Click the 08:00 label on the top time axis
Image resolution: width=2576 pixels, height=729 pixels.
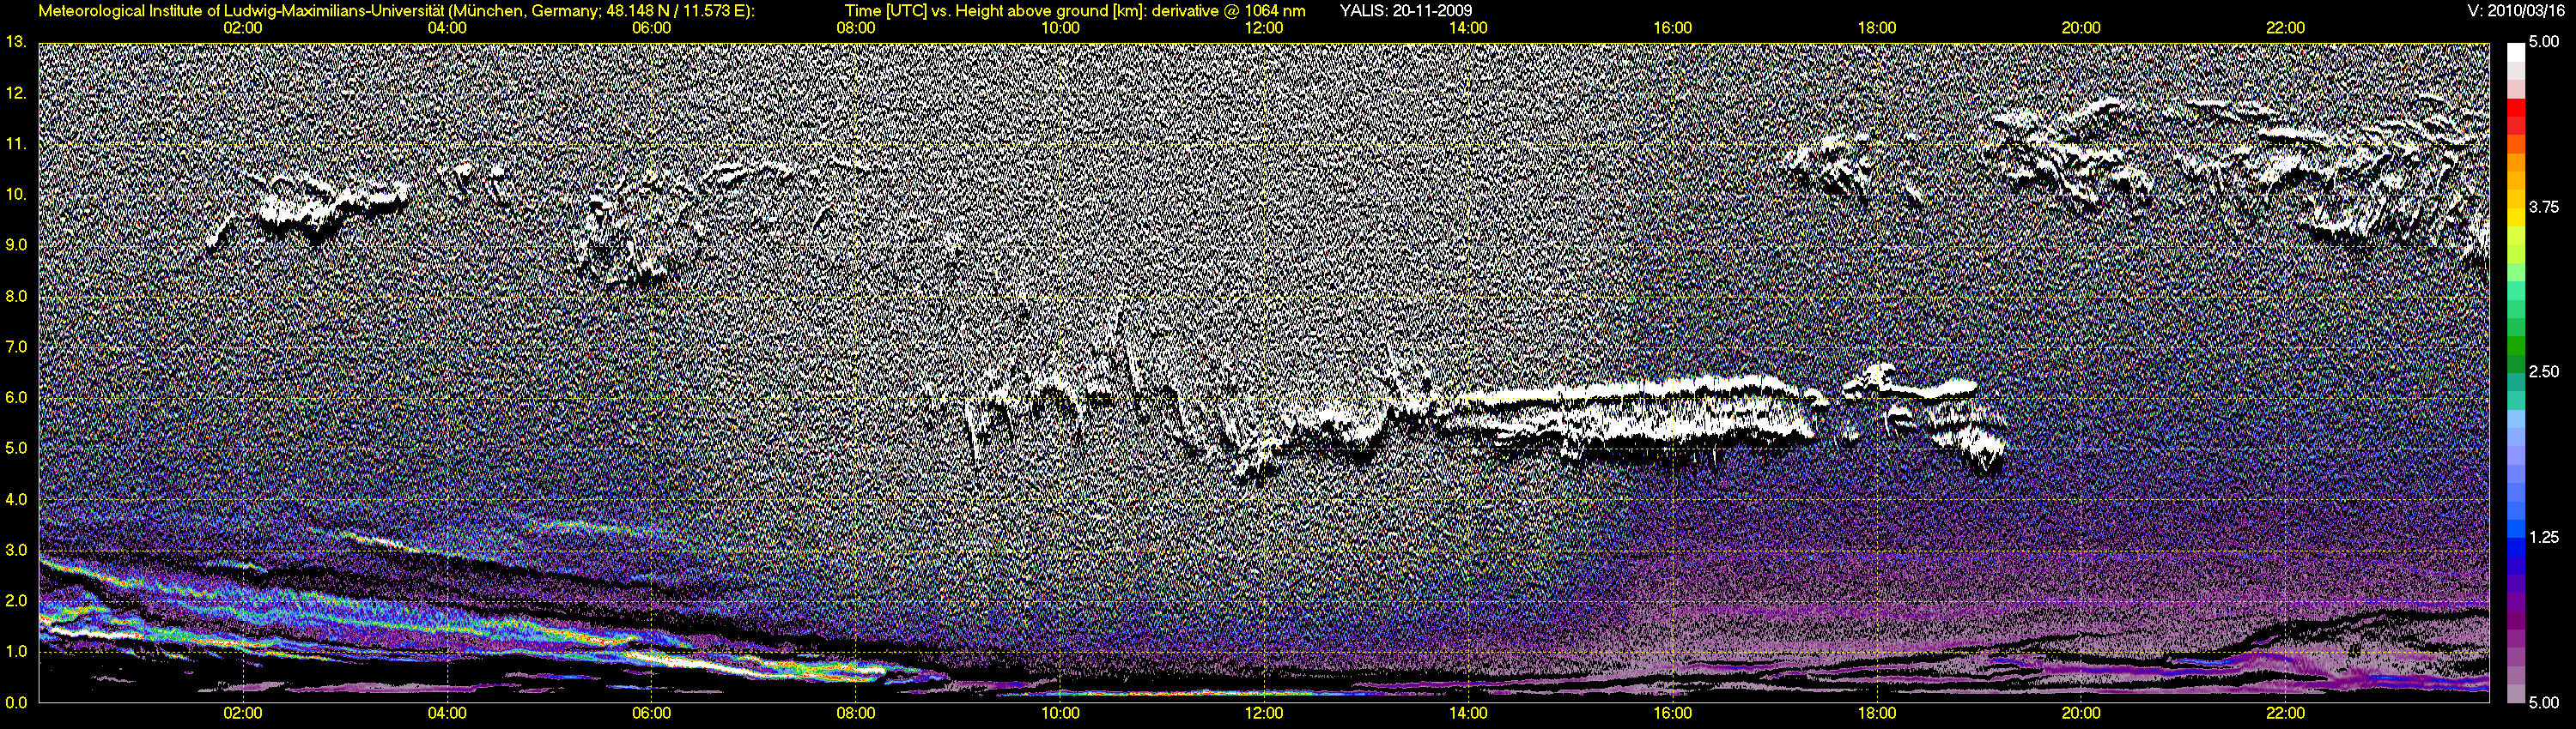coord(856,28)
